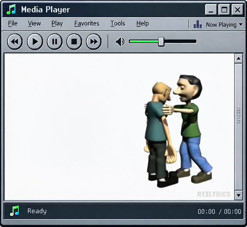Open the Tools menu
The image size is (247, 227).
coord(118,24)
